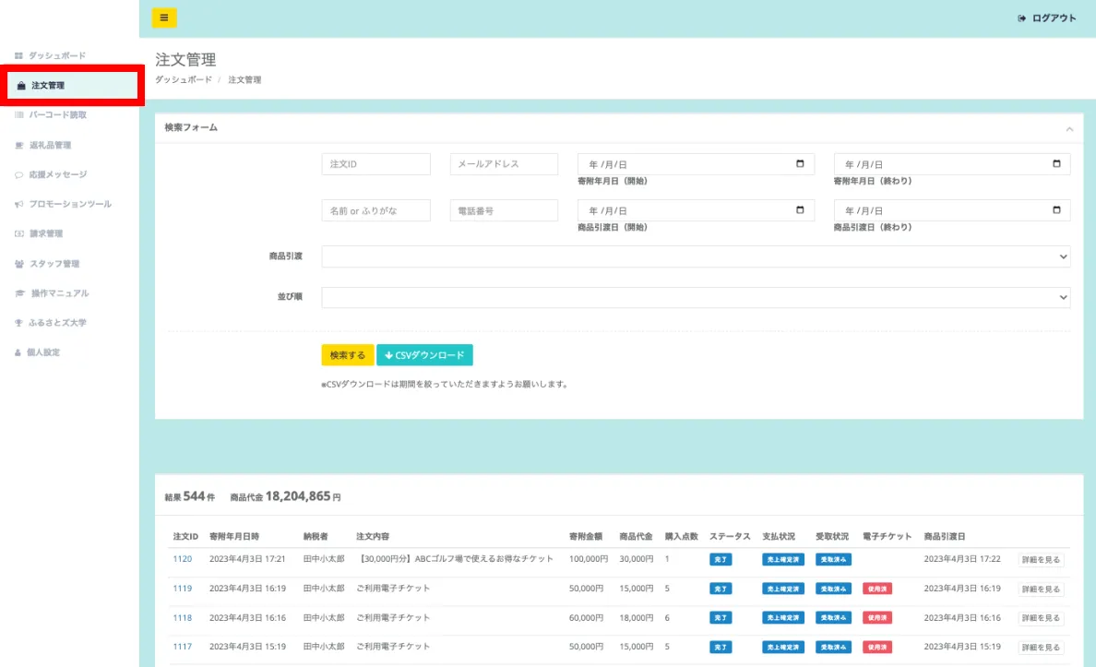Viewport: 1096px width, 667px height.
Task: Collapse the 検索フォーム panel chevron
Action: (x=1069, y=128)
